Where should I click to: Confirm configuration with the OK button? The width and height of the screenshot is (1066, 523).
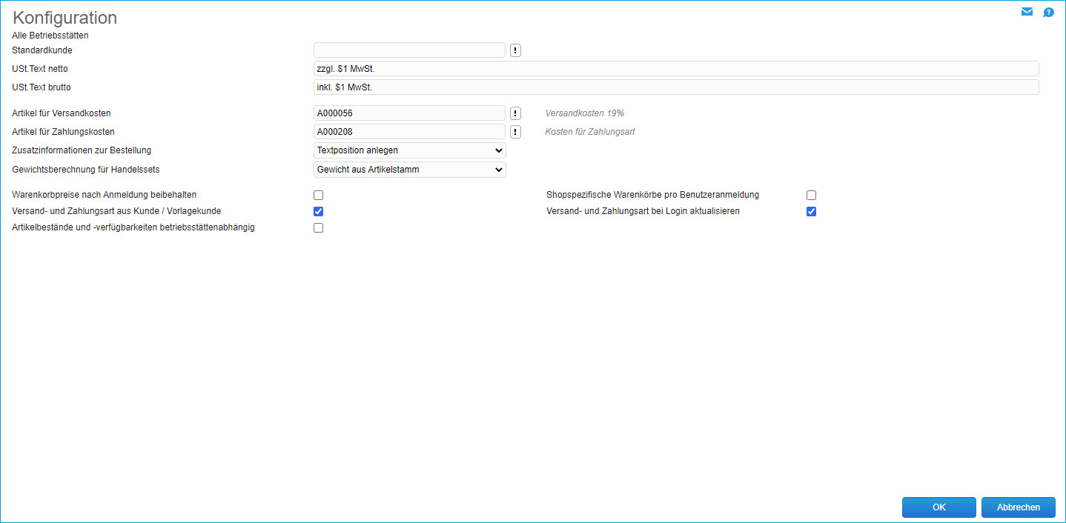pyautogui.click(x=938, y=507)
